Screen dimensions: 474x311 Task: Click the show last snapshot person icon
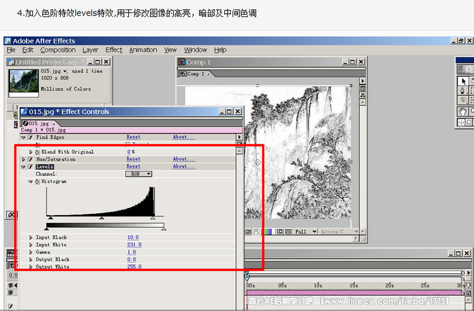(x=256, y=232)
